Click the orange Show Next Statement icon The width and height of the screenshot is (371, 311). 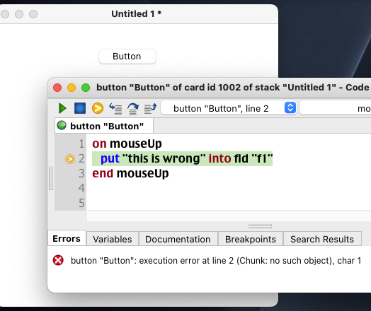click(98, 108)
